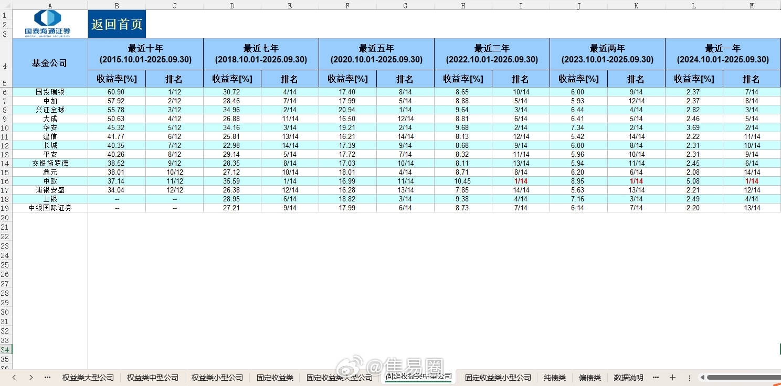Select the 中银国际证券 company cell

[x=50, y=208]
